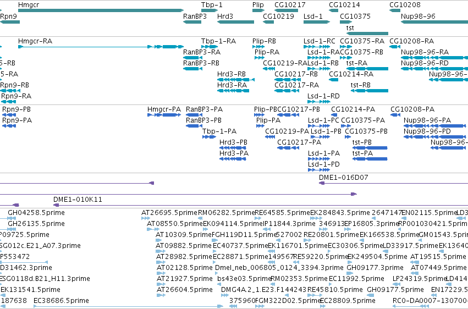This screenshot has width=468, height=309.
Task: Click the GH26135.5prime EST label
Action: [36, 224]
